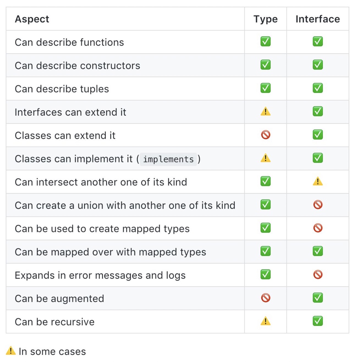Image resolution: width=358 pixels, height=362 pixels.
Task: Click the Type prohibited icon for Can be augmented
Action: [265, 298]
